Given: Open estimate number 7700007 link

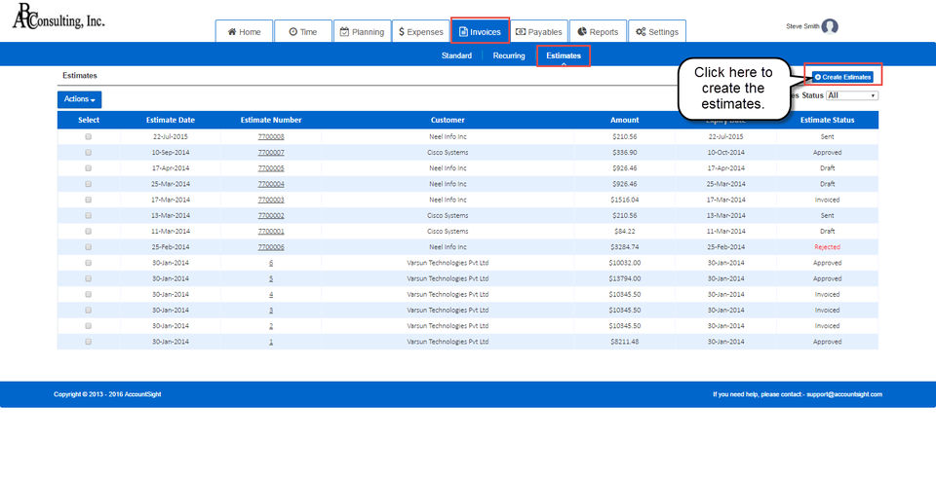Looking at the screenshot, I should [271, 153].
